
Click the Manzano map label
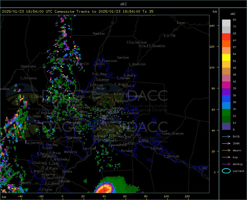[25, 182]
